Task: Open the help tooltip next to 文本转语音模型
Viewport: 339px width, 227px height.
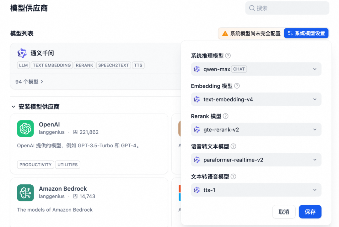Action: (x=233, y=177)
